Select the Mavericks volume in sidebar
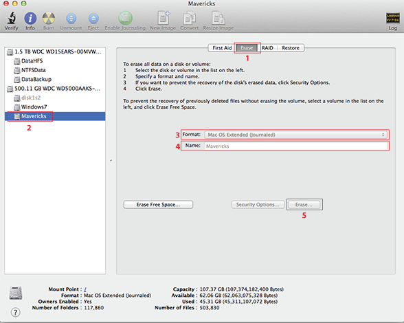This screenshot has height=323, width=404. (55, 116)
